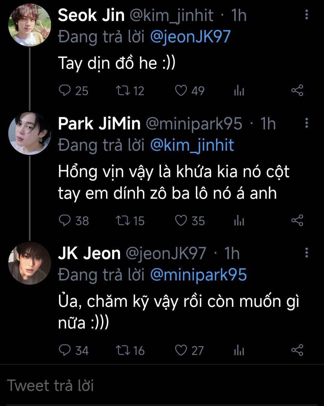324x406 pixels.
Task: Open the @minipark95 mention link
Action: (198, 275)
